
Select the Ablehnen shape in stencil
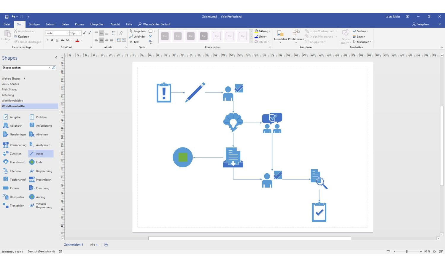[x=39, y=134]
